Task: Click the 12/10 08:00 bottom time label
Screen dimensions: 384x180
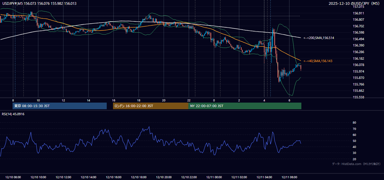Action: (x=13, y=177)
